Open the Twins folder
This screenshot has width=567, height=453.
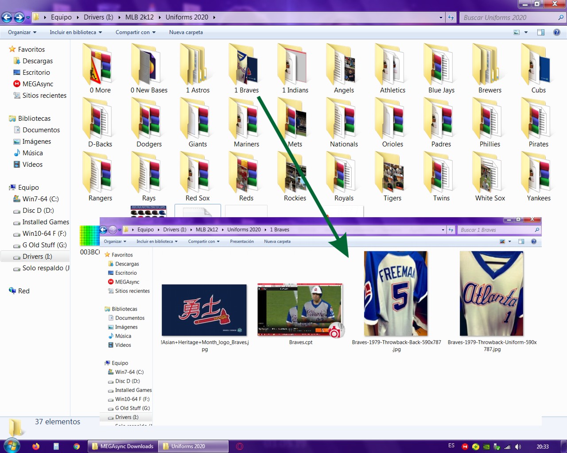click(x=441, y=176)
